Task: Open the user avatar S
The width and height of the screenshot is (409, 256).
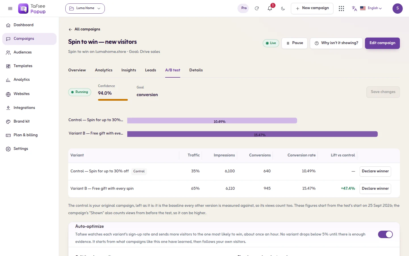Action: tap(398, 9)
